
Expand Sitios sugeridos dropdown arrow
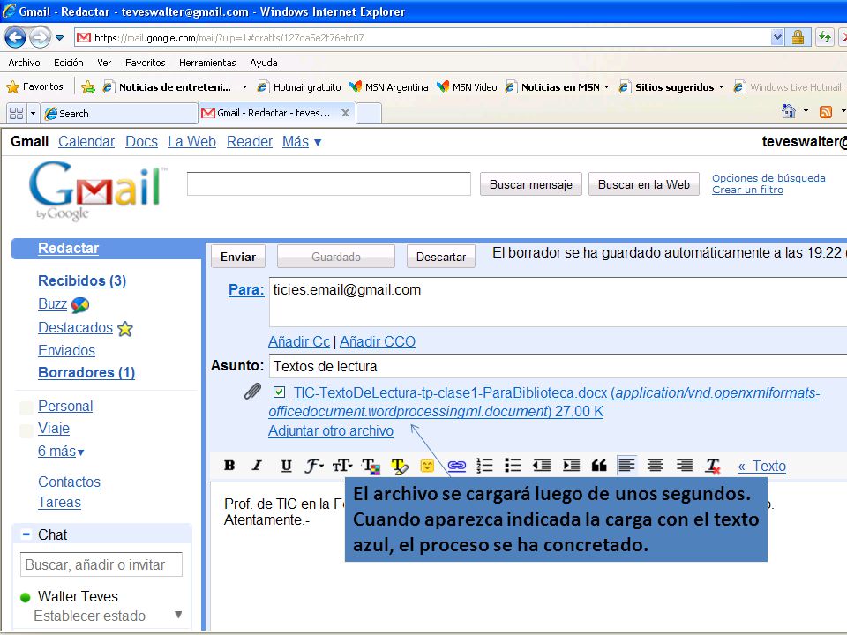pyautogui.click(x=721, y=87)
